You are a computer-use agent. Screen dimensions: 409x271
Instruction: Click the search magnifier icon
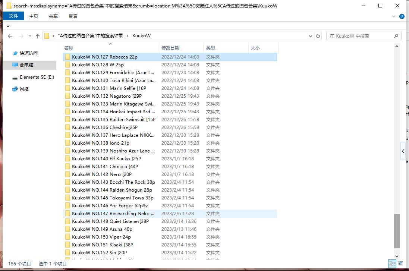pos(396,36)
